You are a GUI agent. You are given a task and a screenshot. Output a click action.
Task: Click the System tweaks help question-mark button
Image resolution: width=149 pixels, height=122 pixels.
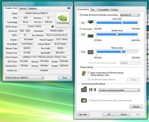point(136,3)
